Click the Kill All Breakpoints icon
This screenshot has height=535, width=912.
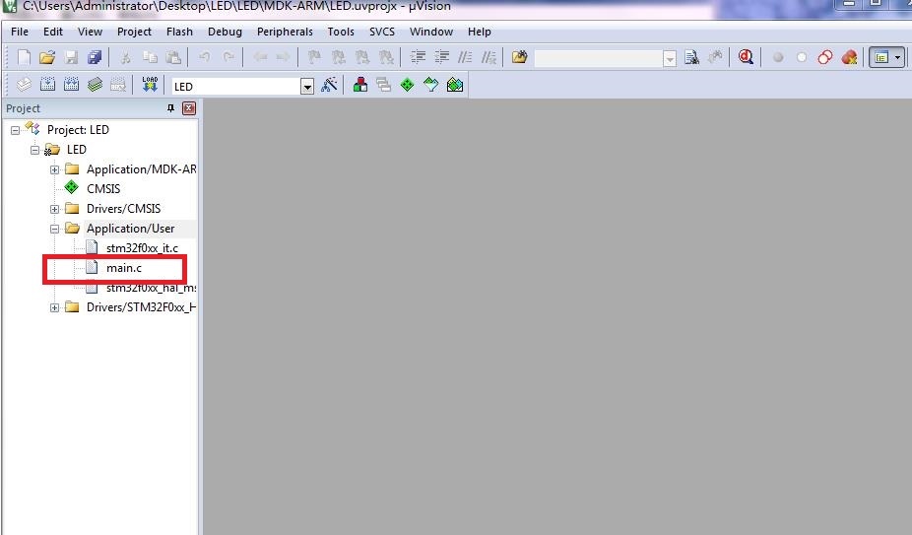(x=849, y=57)
